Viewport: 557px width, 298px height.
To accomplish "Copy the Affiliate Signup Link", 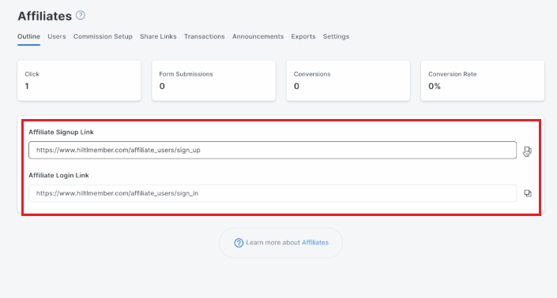I will coord(528,151).
